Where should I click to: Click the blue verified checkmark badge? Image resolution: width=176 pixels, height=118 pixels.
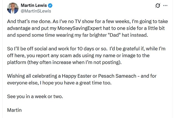pyautogui.click(x=51, y=6)
